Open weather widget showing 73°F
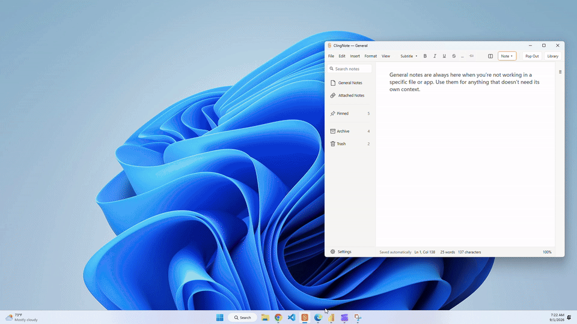The width and height of the screenshot is (577, 324). click(22, 317)
